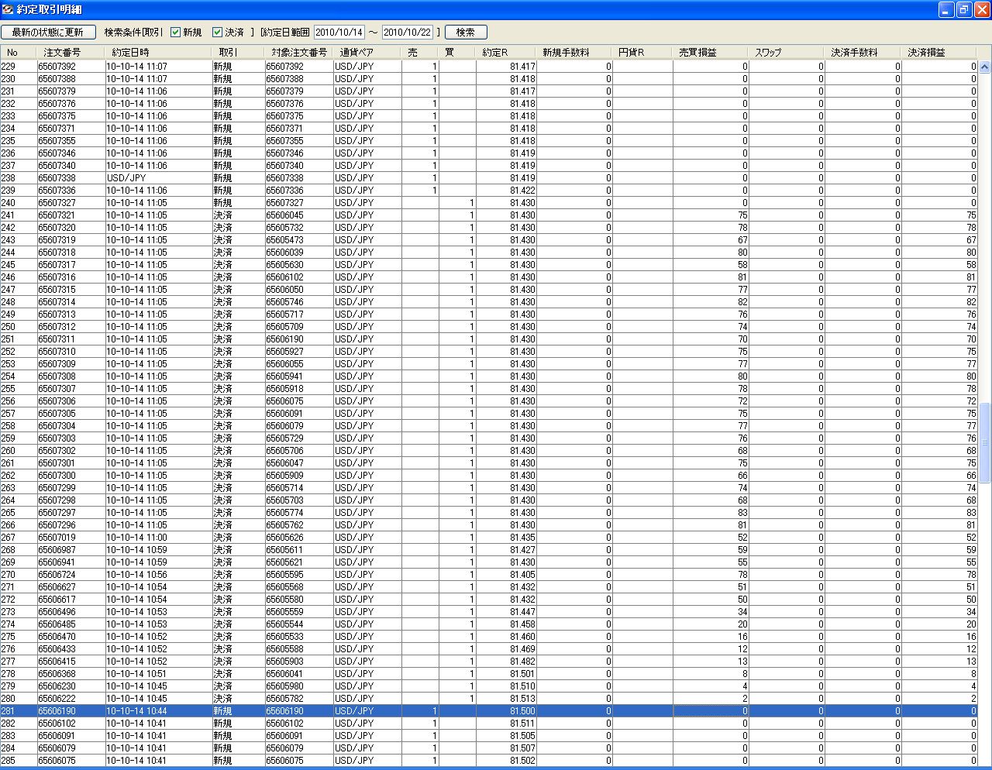Viewport: 992px width, 770px height.
Task: Sort by the 約定日時 column header
Action: tap(158, 53)
